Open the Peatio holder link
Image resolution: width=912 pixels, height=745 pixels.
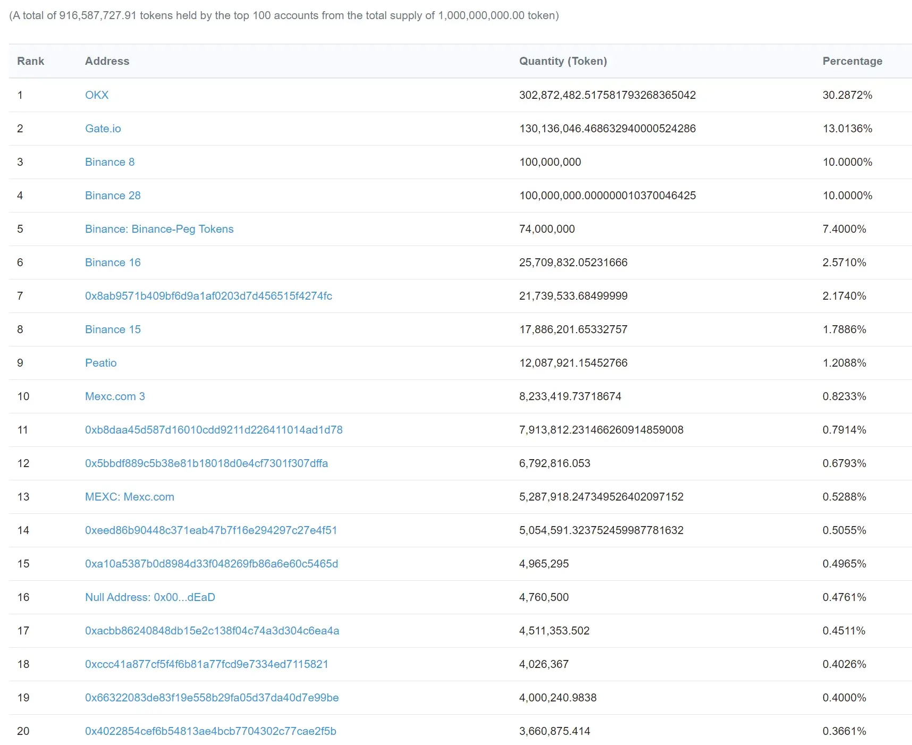click(x=101, y=363)
